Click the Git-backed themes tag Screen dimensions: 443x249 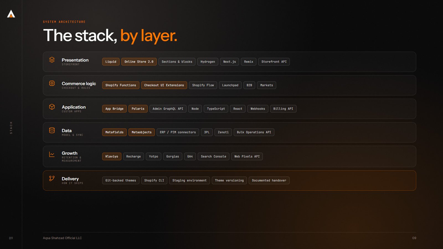pos(121,180)
